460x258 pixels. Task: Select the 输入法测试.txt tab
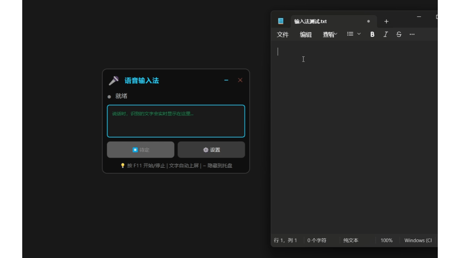tap(319, 21)
